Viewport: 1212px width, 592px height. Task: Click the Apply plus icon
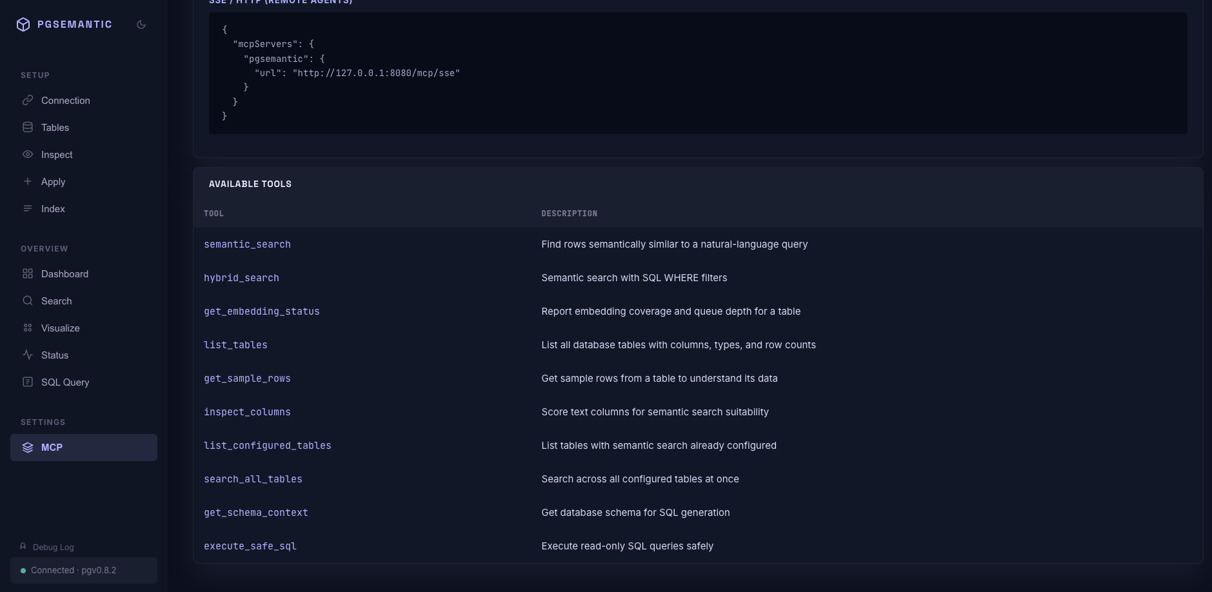click(28, 181)
